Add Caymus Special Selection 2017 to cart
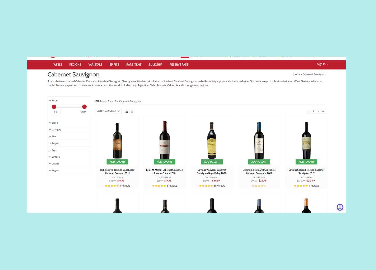Viewport: 376px width, 270px height. pyautogui.click(x=306, y=162)
